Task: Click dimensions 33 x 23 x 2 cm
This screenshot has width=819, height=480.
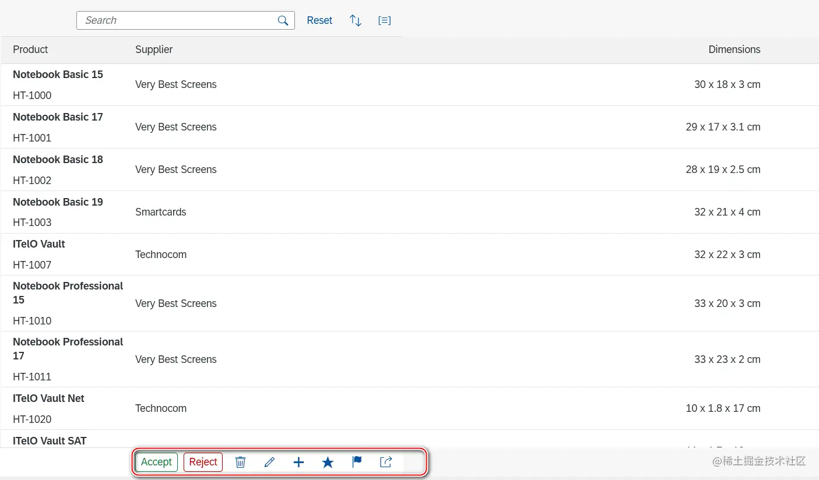Action: (727, 359)
